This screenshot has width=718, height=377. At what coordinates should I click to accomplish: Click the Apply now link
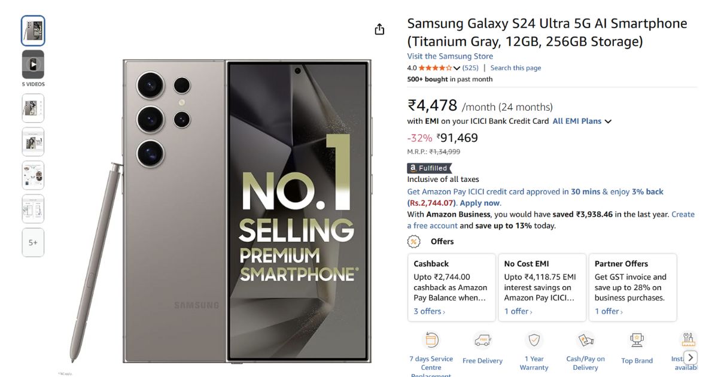(x=480, y=203)
